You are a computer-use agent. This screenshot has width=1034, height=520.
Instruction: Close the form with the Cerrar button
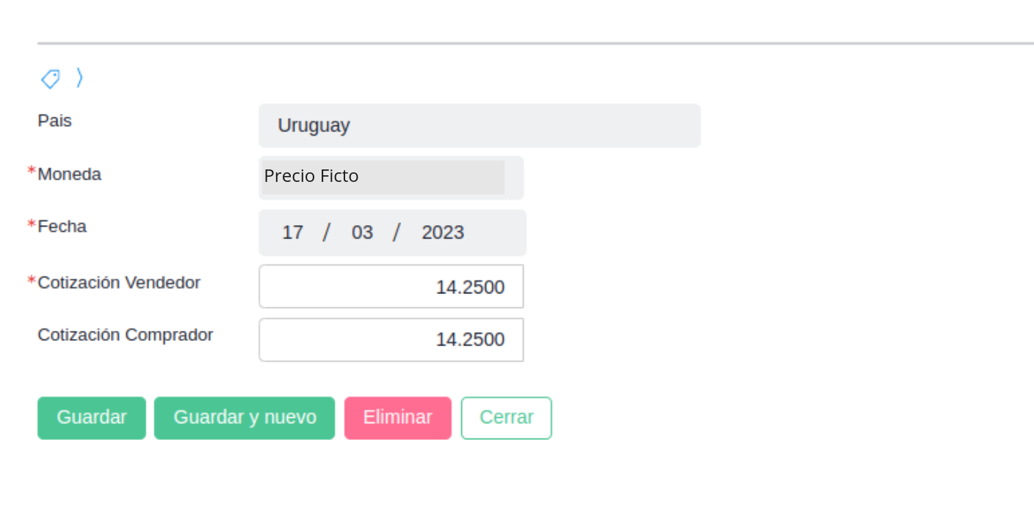[506, 417]
